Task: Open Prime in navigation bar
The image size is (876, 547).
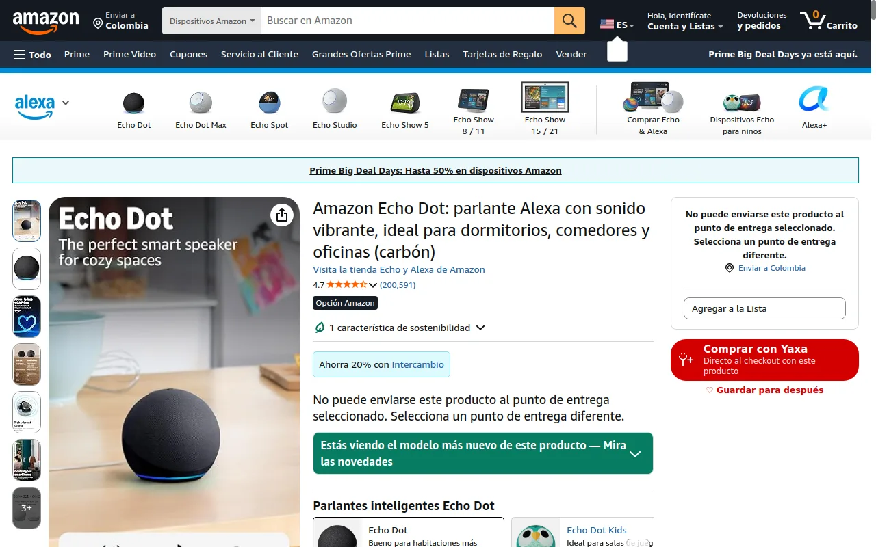Action: pyautogui.click(x=77, y=55)
